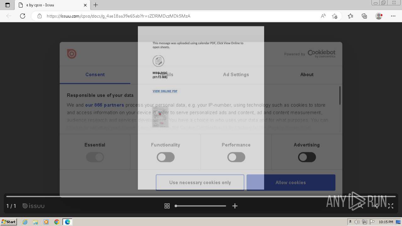The image size is (402, 226).
Task: Zoom in with the plus icon
Action: 235,206
